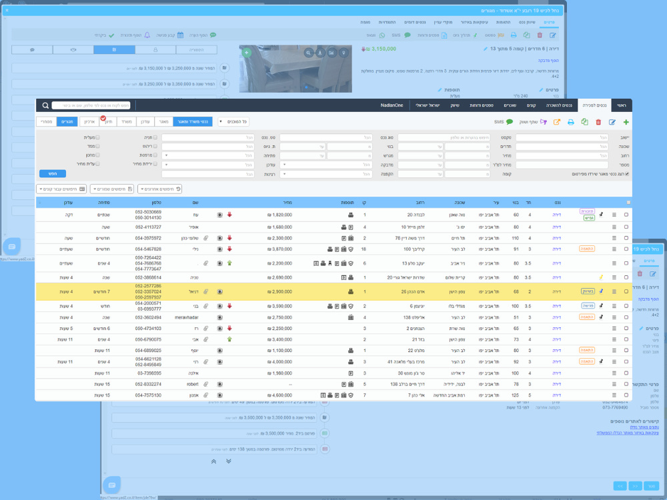This screenshot has height=500, width=667.
Task: Open the נכסים להשכרה tab
Action: point(559,105)
